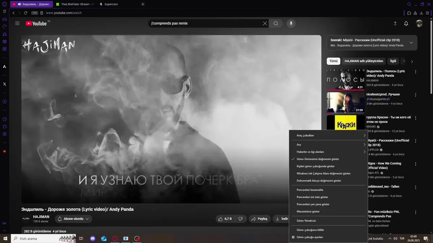The image size is (433, 243).
Task: Select Masaüstünü göster
Action: [x=328, y=212]
